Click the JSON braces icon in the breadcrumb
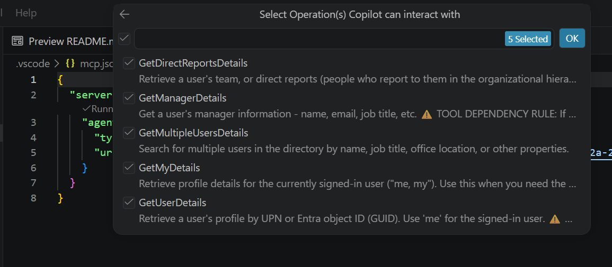The height and width of the screenshot is (267, 612). pyautogui.click(x=70, y=63)
